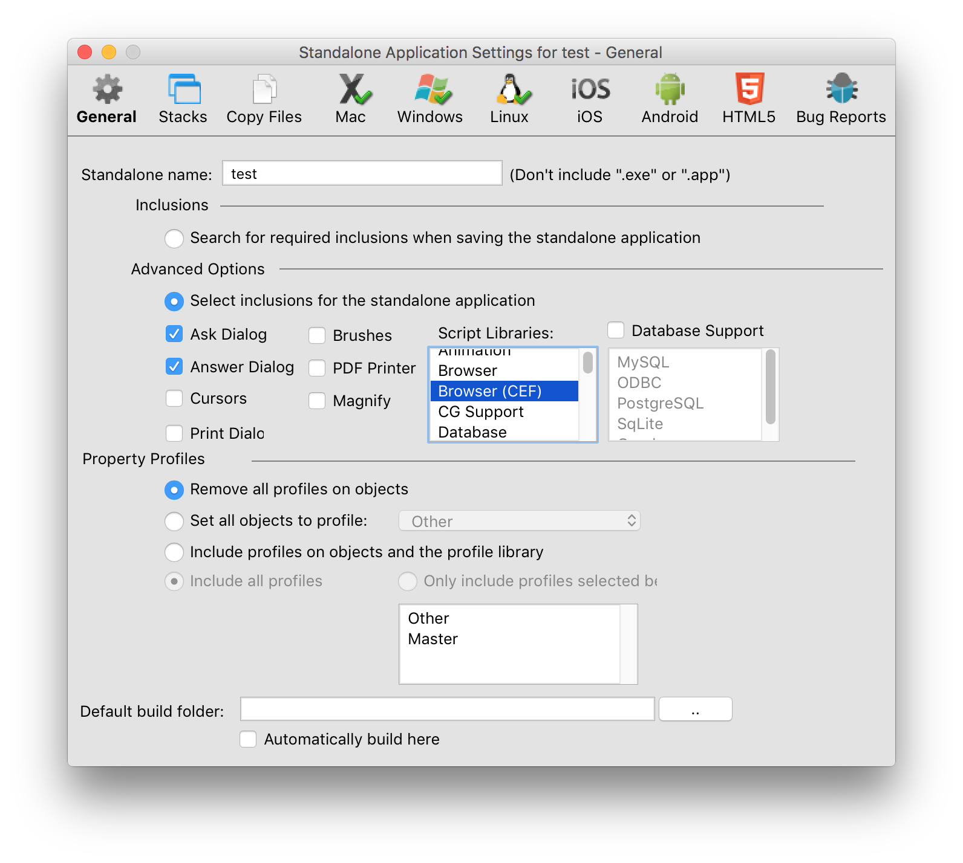
Task: Tick the Brushes checkbox
Action: (317, 335)
